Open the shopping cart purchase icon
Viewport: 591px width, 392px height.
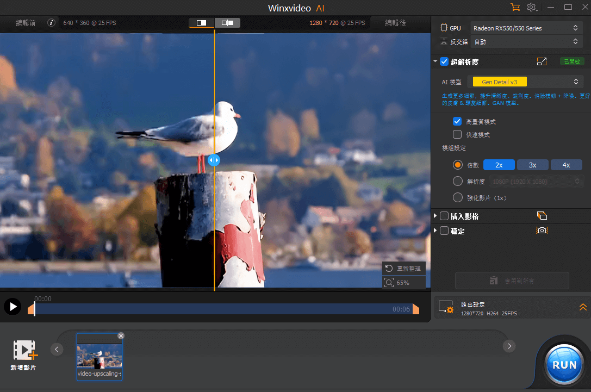(515, 7)
